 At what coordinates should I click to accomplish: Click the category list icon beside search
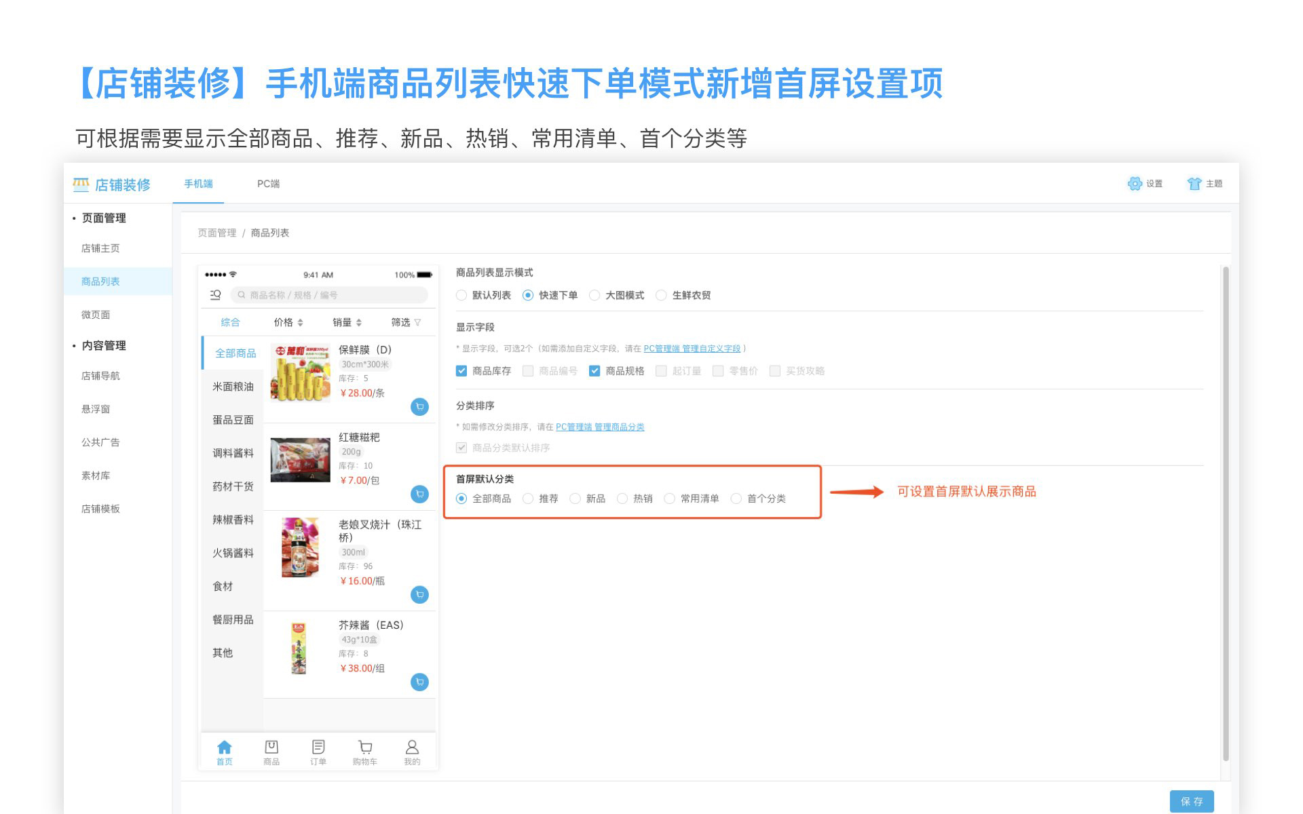tap(215, 295)
